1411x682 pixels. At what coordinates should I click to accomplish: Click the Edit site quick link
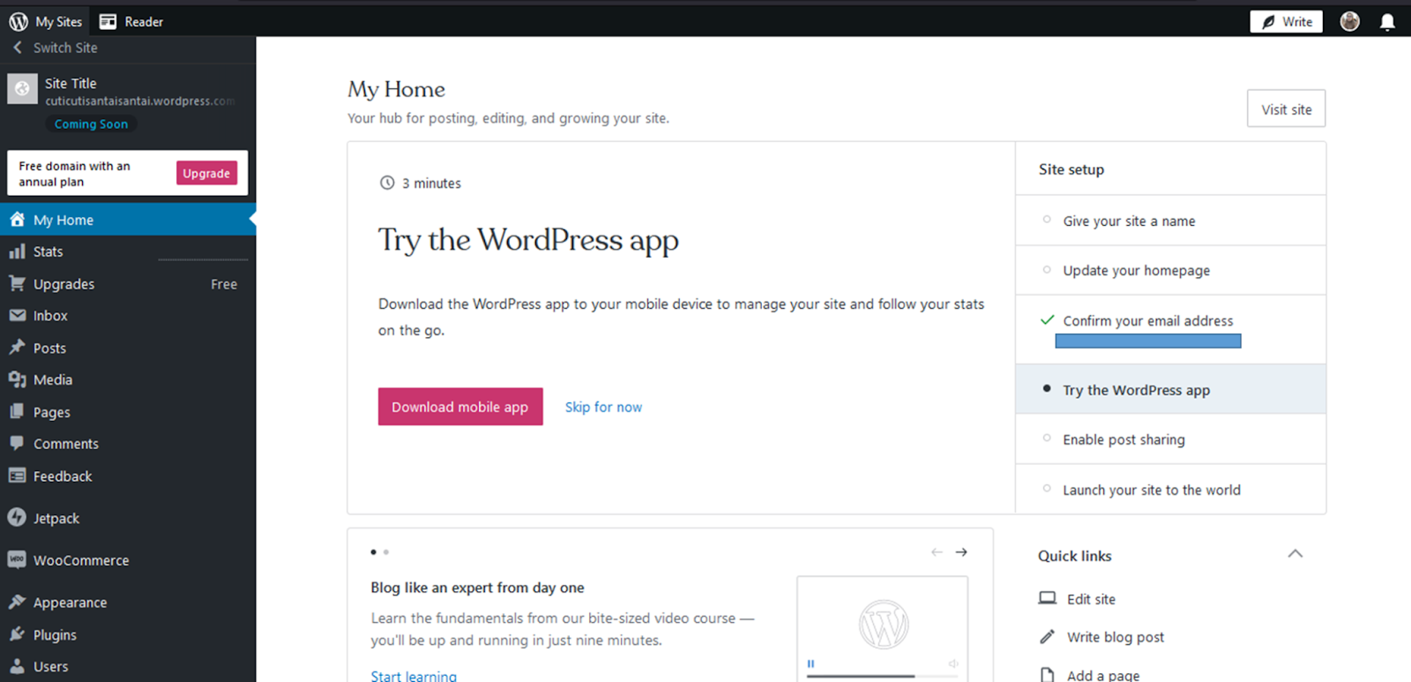click(x=1077, y=599)
